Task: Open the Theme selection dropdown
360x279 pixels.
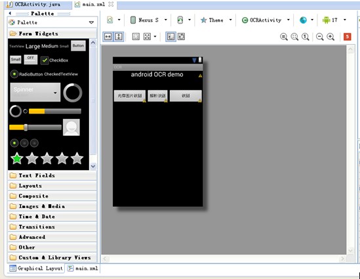Action: point(216,20)
